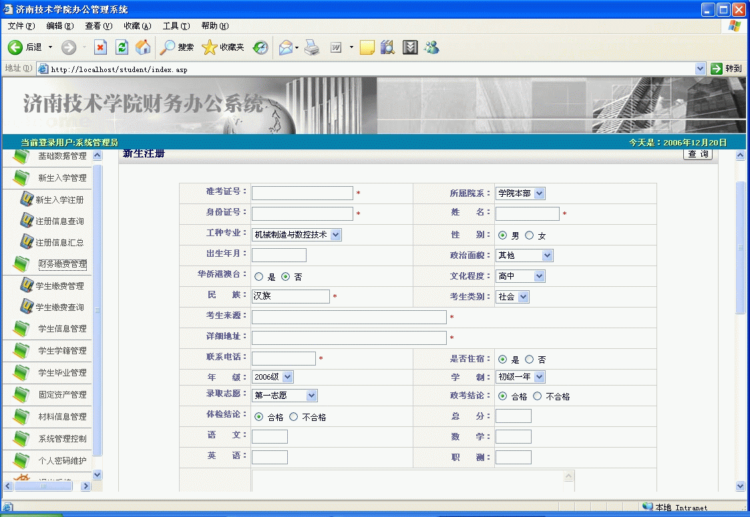
Task: Click the Search magnifier icon
Action: click(167, 47)
